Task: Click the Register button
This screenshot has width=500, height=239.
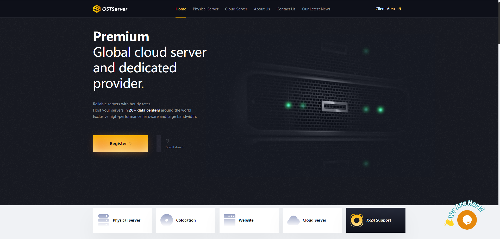Action: click(121, 144)
